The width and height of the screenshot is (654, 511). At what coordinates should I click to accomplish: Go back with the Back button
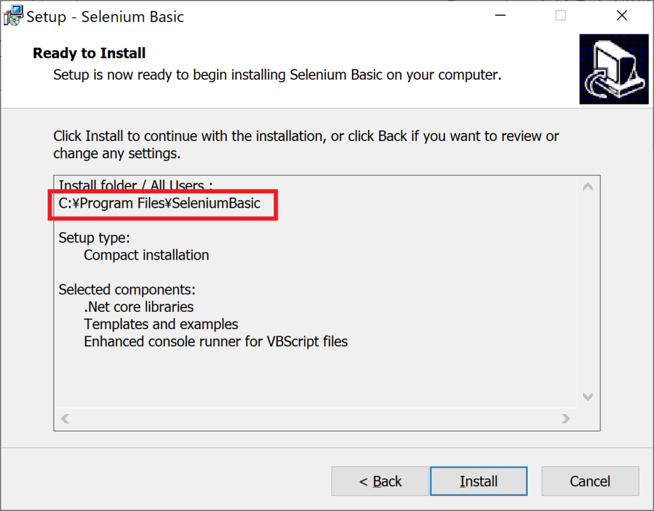[380, 481]
